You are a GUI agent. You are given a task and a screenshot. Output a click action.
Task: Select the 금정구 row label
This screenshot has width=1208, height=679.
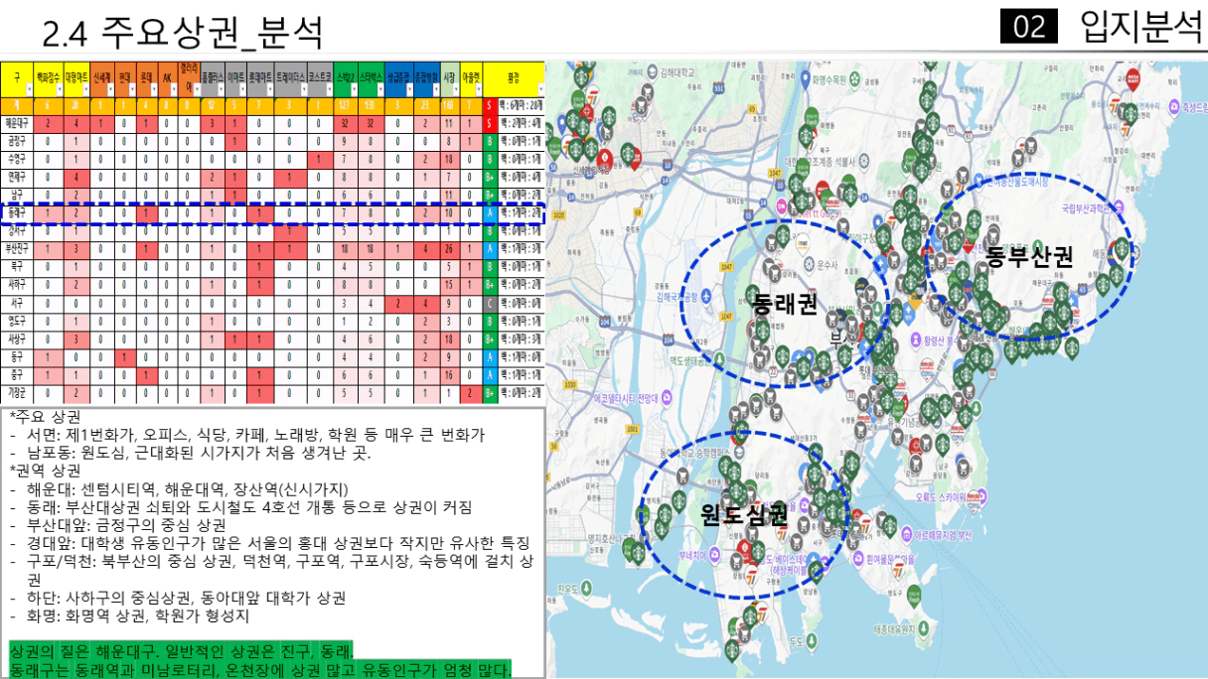(x=18, y=141)
